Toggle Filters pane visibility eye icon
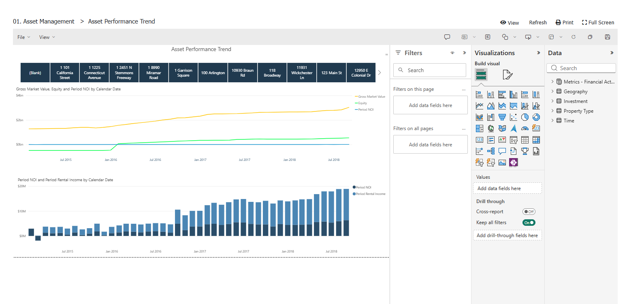Screen dimensions: 629x304 tap(452, 53)
